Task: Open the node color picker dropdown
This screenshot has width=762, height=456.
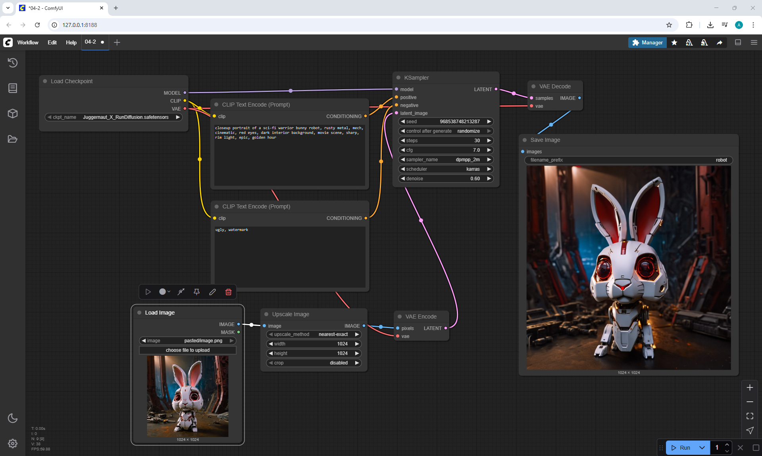Action: pos(164,292)
